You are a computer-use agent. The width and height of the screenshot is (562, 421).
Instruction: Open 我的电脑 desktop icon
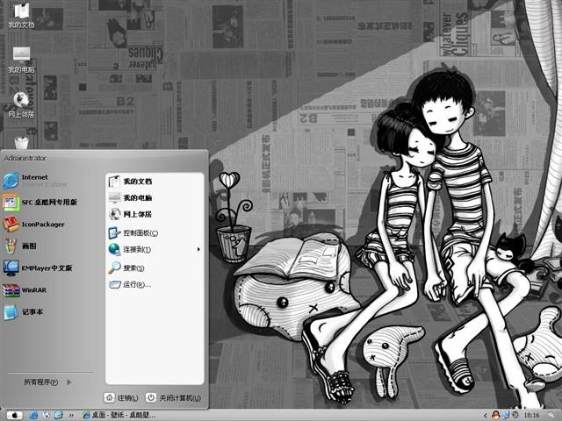(x=21, y=60)
